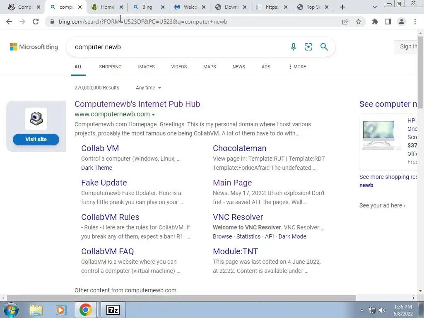Open the Collab VM link
The width and height of the screenshot is (424, 318).
click(100, 148)
